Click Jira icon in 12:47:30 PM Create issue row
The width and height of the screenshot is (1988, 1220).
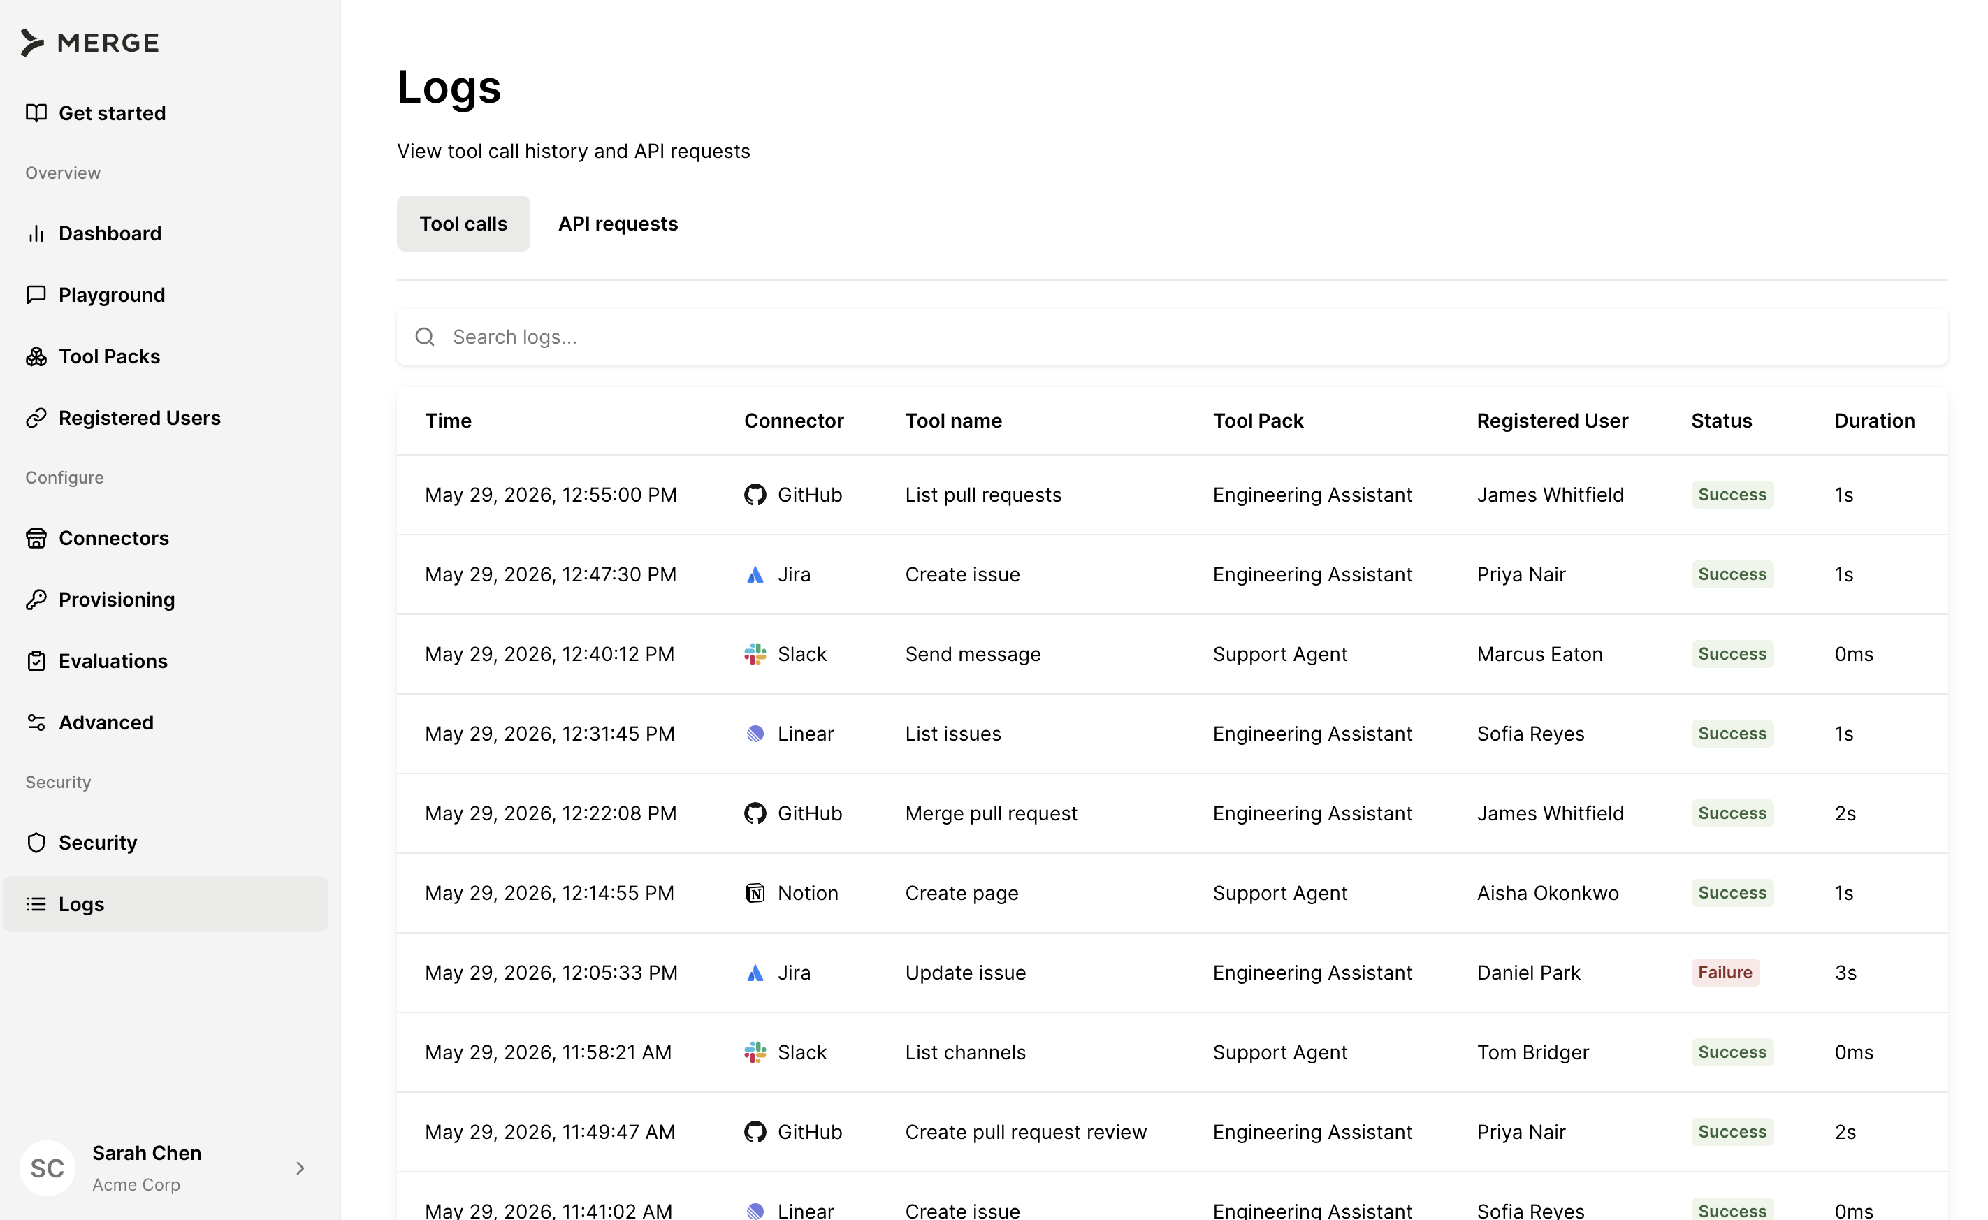(755, 574)
